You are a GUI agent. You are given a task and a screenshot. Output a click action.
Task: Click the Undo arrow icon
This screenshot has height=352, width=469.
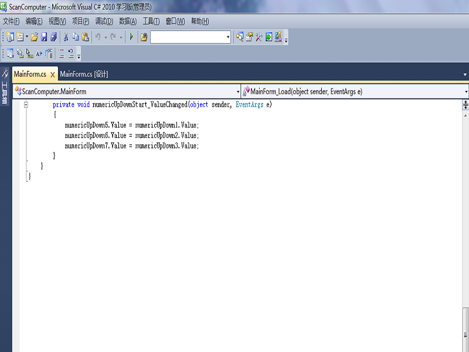click(98, 37)
